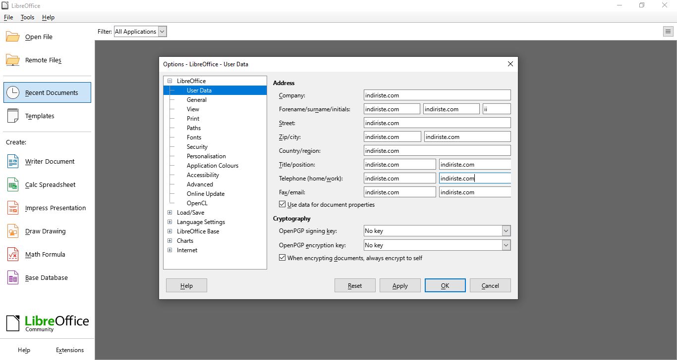The height and width of the screenshot is (360, 677).
Task: Click the home Telephone input field
Action: (399, 178)
